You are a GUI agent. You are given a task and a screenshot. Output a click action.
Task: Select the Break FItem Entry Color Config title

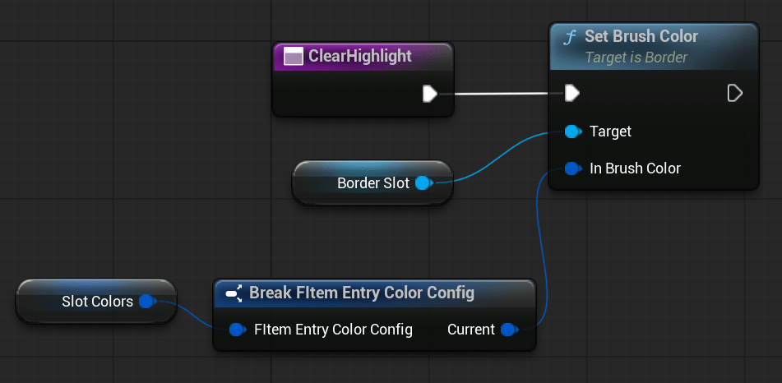click(x=361, y=293)
